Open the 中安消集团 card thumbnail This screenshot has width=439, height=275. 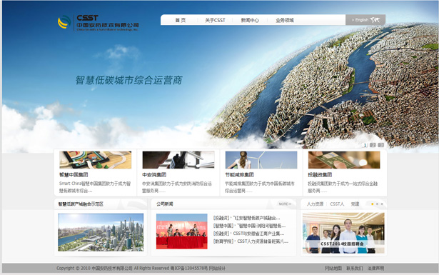(x=178, y=160)
